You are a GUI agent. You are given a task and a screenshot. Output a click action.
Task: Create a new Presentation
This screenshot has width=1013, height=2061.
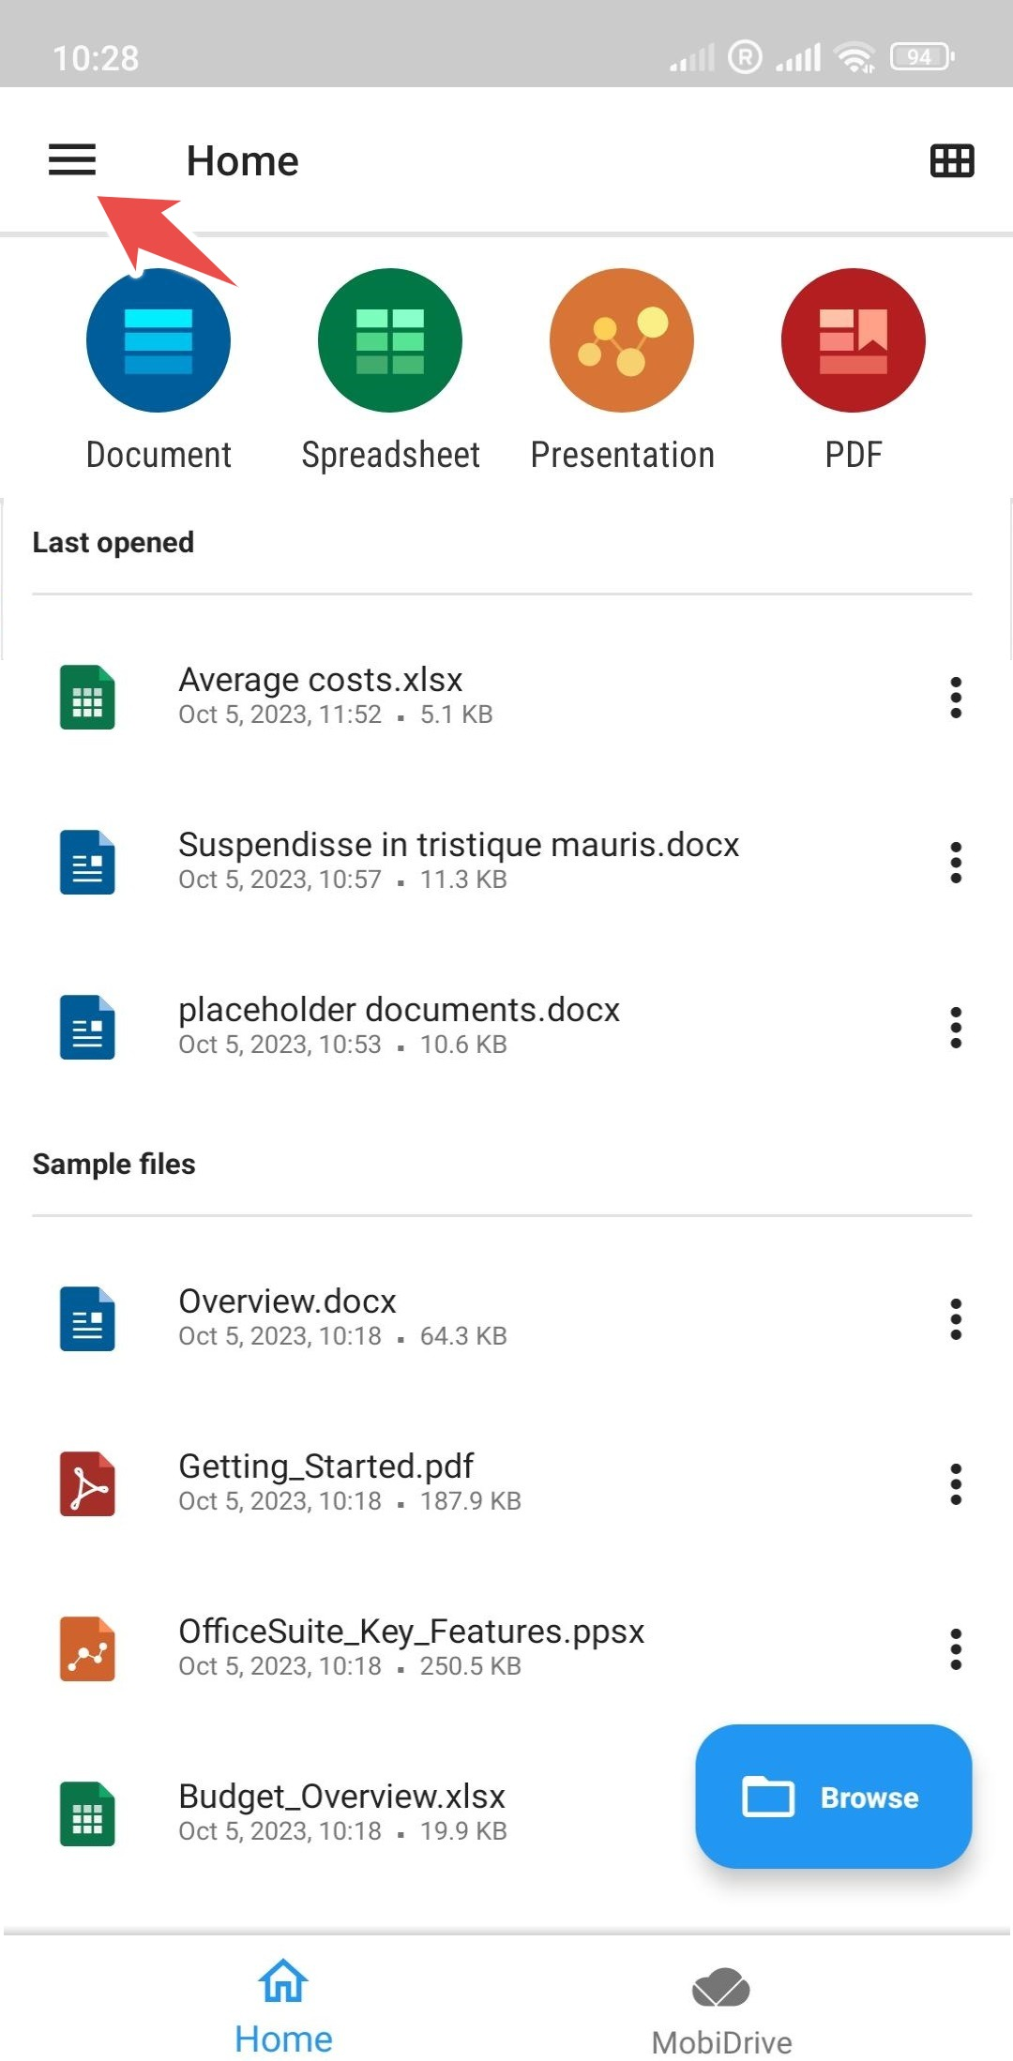(x=622, y=340)
